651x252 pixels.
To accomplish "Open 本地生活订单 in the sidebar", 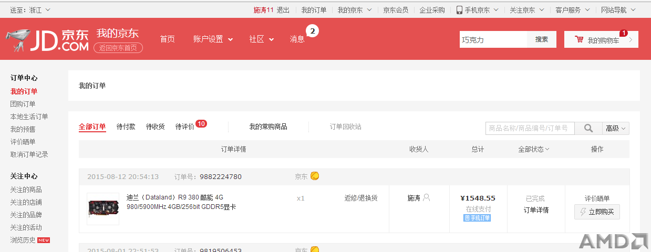I will coord(29,117).
